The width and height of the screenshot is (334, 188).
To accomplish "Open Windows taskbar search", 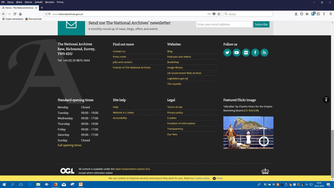I will pos(12,184).
